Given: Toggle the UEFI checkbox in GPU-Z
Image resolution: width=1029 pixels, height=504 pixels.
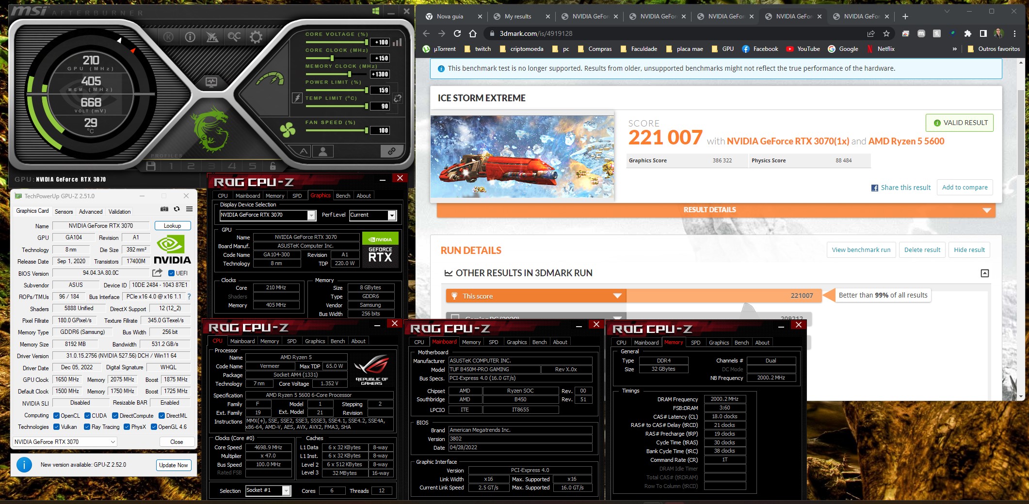Looking at the screenshot, I should pos(171,273).
